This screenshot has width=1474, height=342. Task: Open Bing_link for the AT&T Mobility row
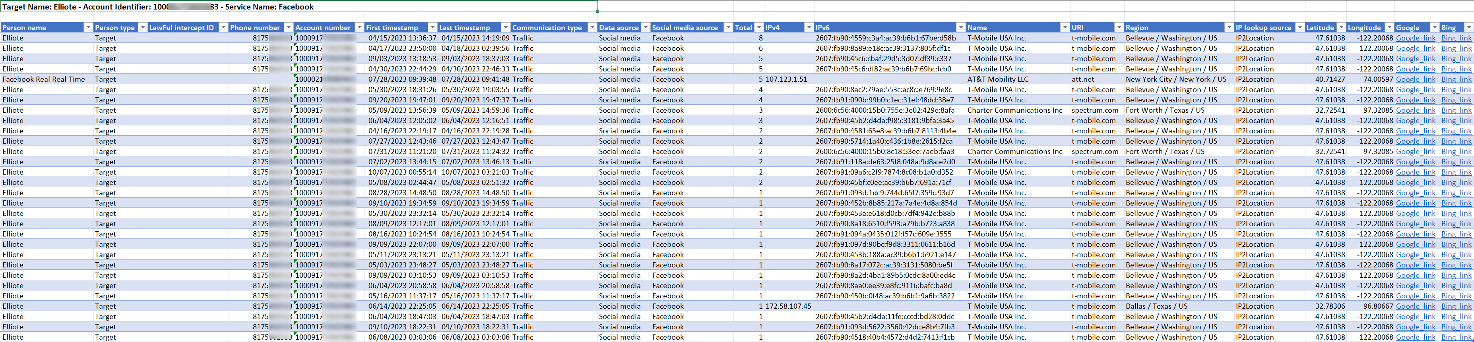(1456, 79)
